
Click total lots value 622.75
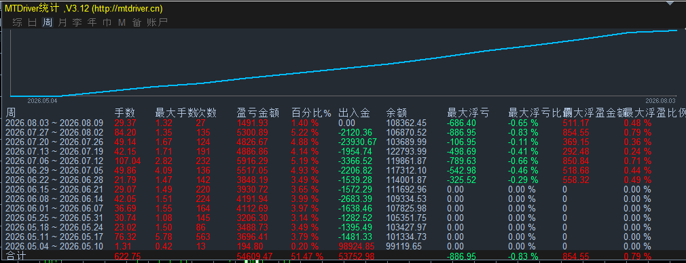coord(127,256)
